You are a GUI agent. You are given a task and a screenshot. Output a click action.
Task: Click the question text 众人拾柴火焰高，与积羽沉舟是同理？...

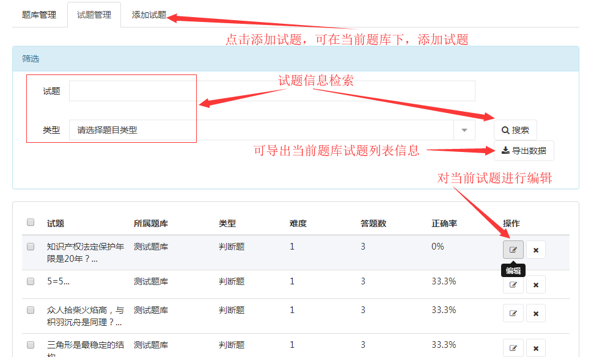86,316
